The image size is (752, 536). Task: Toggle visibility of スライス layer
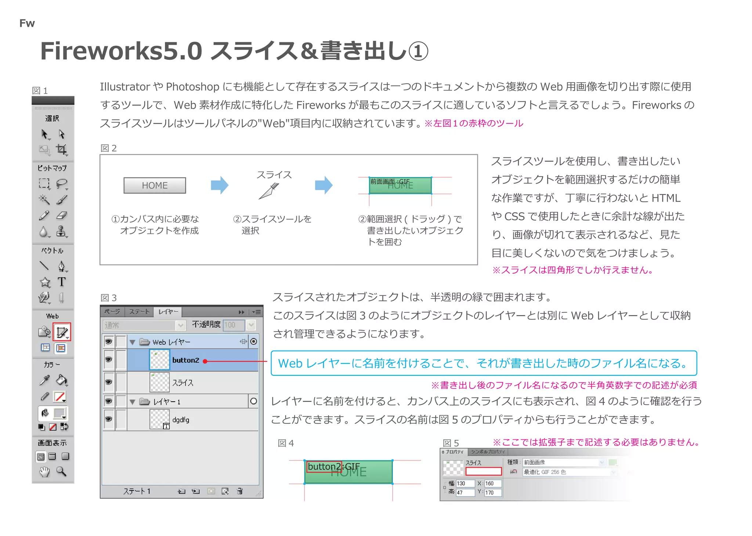(x=108, y=382)
